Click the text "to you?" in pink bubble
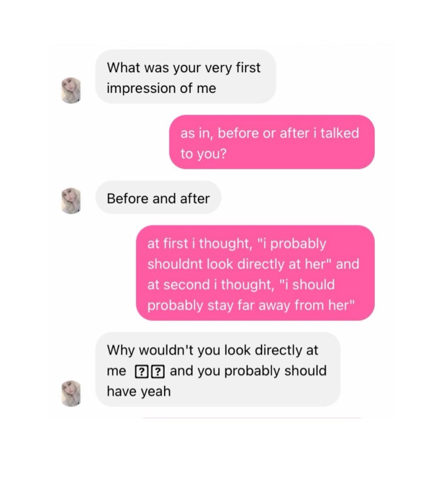 pos(203,154)
